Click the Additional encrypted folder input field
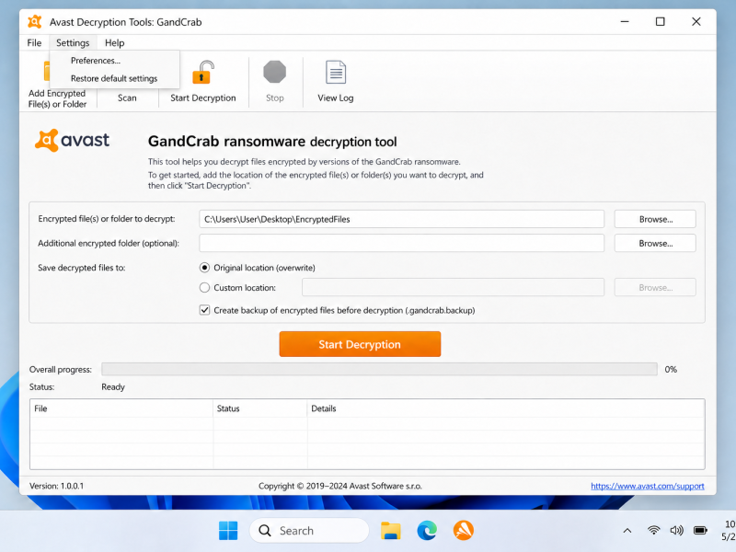The height and width of the screenshot is (552, 736). [x=401, y=243]
